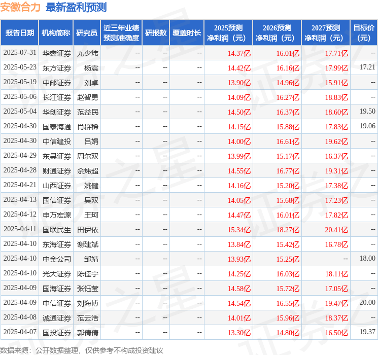Select the 报告日期 column header
The height and width of the screenshot is (355, 378).
[x=20, y=33]
